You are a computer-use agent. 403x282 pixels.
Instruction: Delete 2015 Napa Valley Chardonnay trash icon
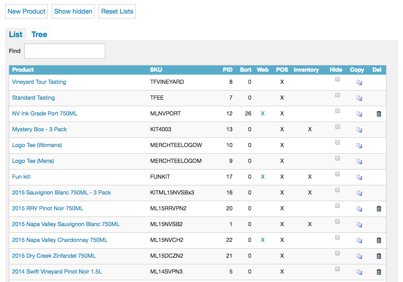(379, 240)
